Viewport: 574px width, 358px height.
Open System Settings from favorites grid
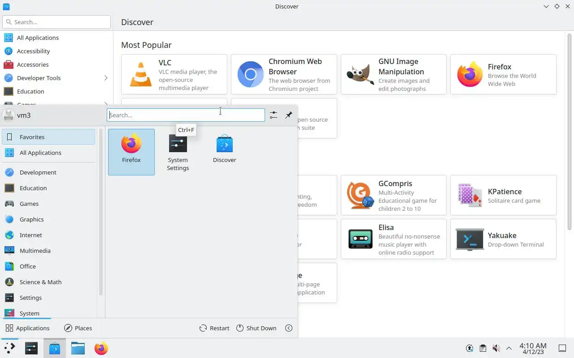(178, 152)
